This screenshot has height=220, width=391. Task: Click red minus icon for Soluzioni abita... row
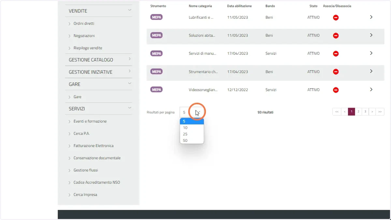point(336,36)
